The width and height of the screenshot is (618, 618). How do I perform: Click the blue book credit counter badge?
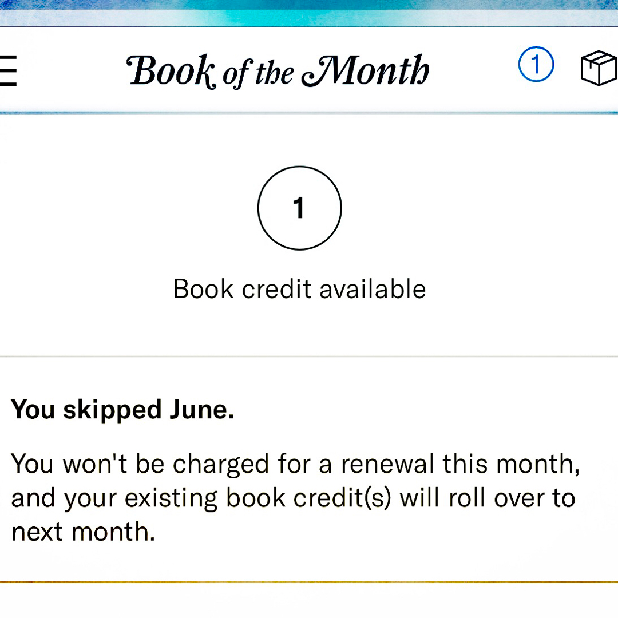(536, 65)
